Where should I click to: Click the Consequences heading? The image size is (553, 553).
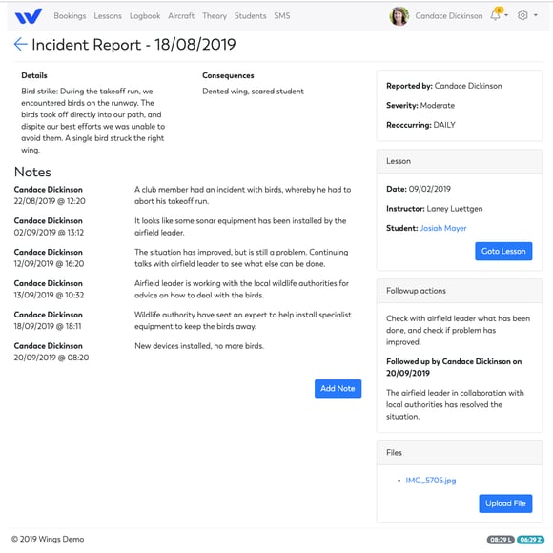pos(228,75)
